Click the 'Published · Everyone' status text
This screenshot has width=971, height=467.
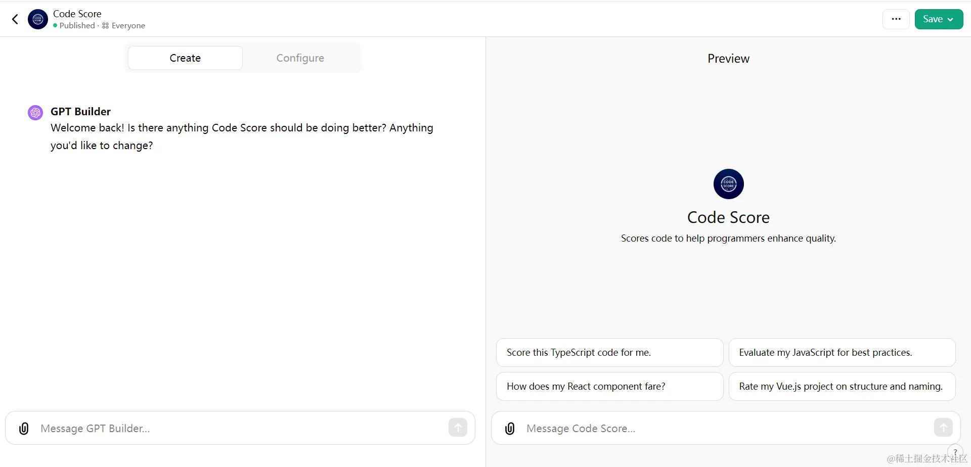[99, 26]
